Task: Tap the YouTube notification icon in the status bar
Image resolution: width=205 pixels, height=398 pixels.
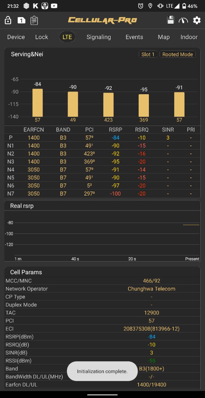Action: [x=54, y=6]
